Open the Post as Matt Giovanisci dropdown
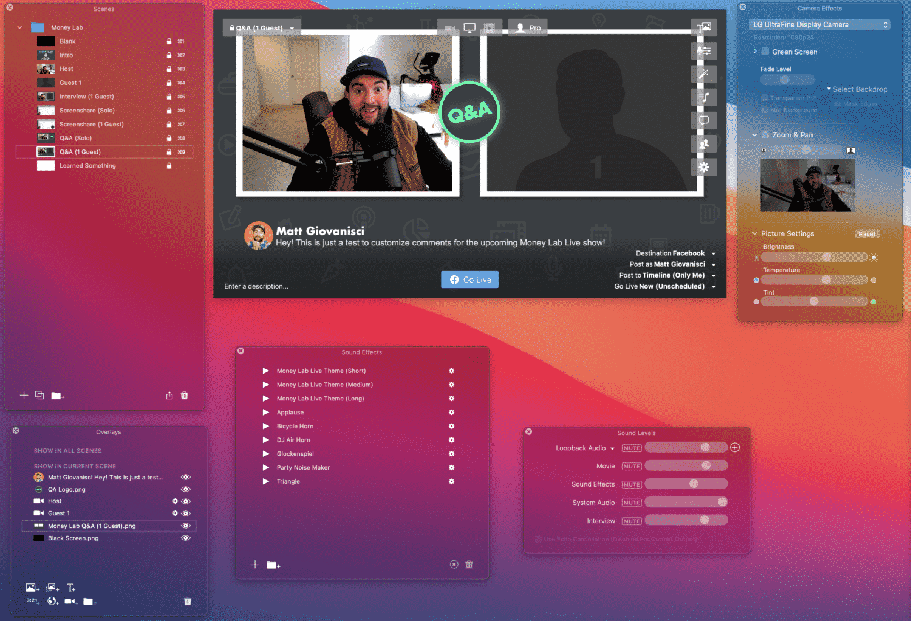The image size is (911, 621). 672,264
